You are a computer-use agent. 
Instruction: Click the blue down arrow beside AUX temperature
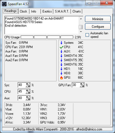[61, 51]
